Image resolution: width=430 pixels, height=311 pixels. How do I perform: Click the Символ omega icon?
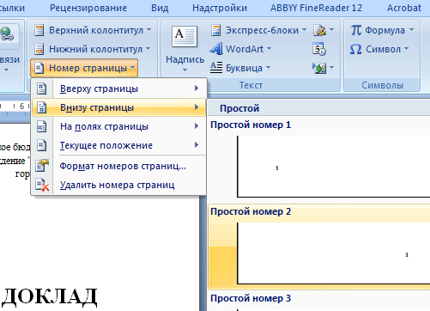(356, 49)
